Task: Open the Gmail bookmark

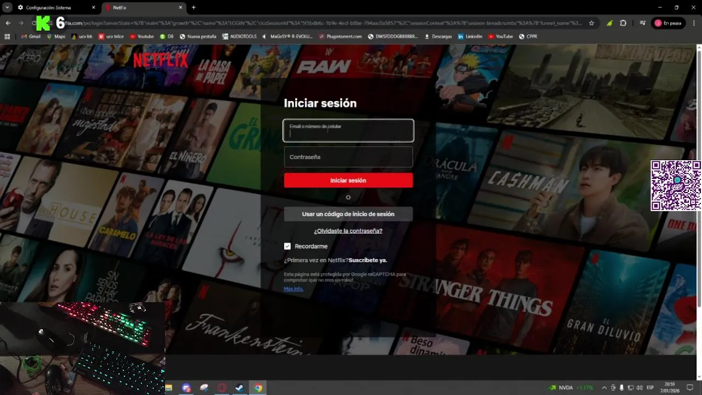Action: 31,37
